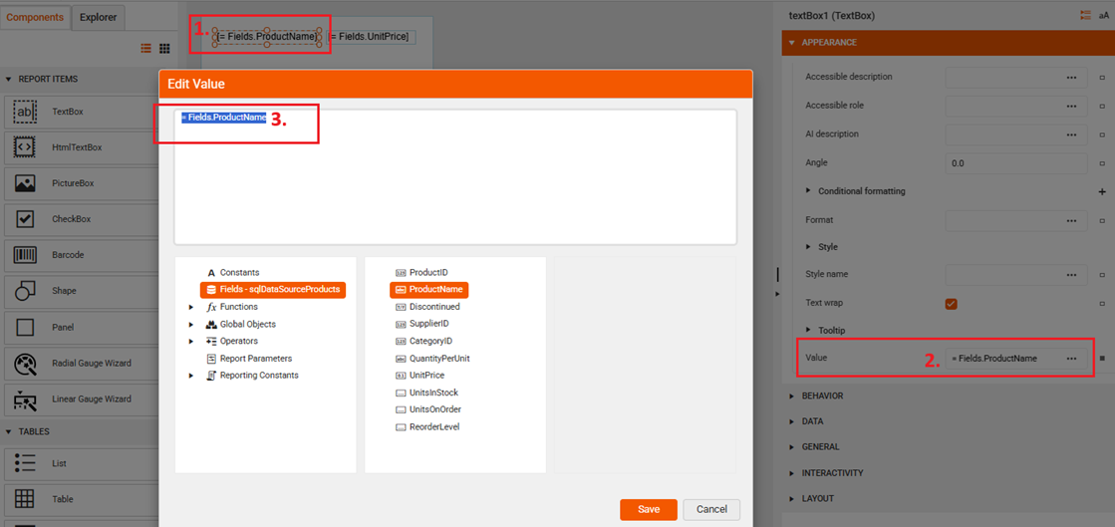Viewport: 1115px width, 527px height.
Task: Select the UnitPrice textbox on the design canvas
Action: 371,36
